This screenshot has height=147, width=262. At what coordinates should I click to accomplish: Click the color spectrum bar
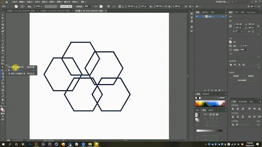[210, 103]
